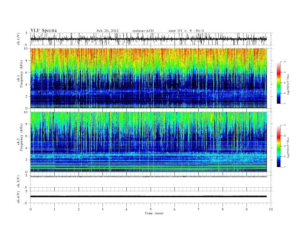
Task: Click time axis tick label "10"
Action: [x=271, y=209]
